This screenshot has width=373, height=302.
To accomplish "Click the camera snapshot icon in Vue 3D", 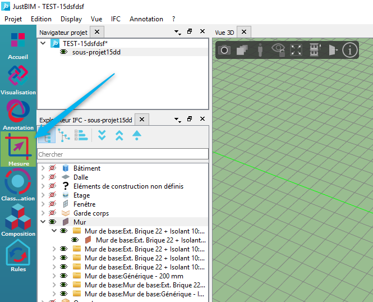I will pos(224,50).
